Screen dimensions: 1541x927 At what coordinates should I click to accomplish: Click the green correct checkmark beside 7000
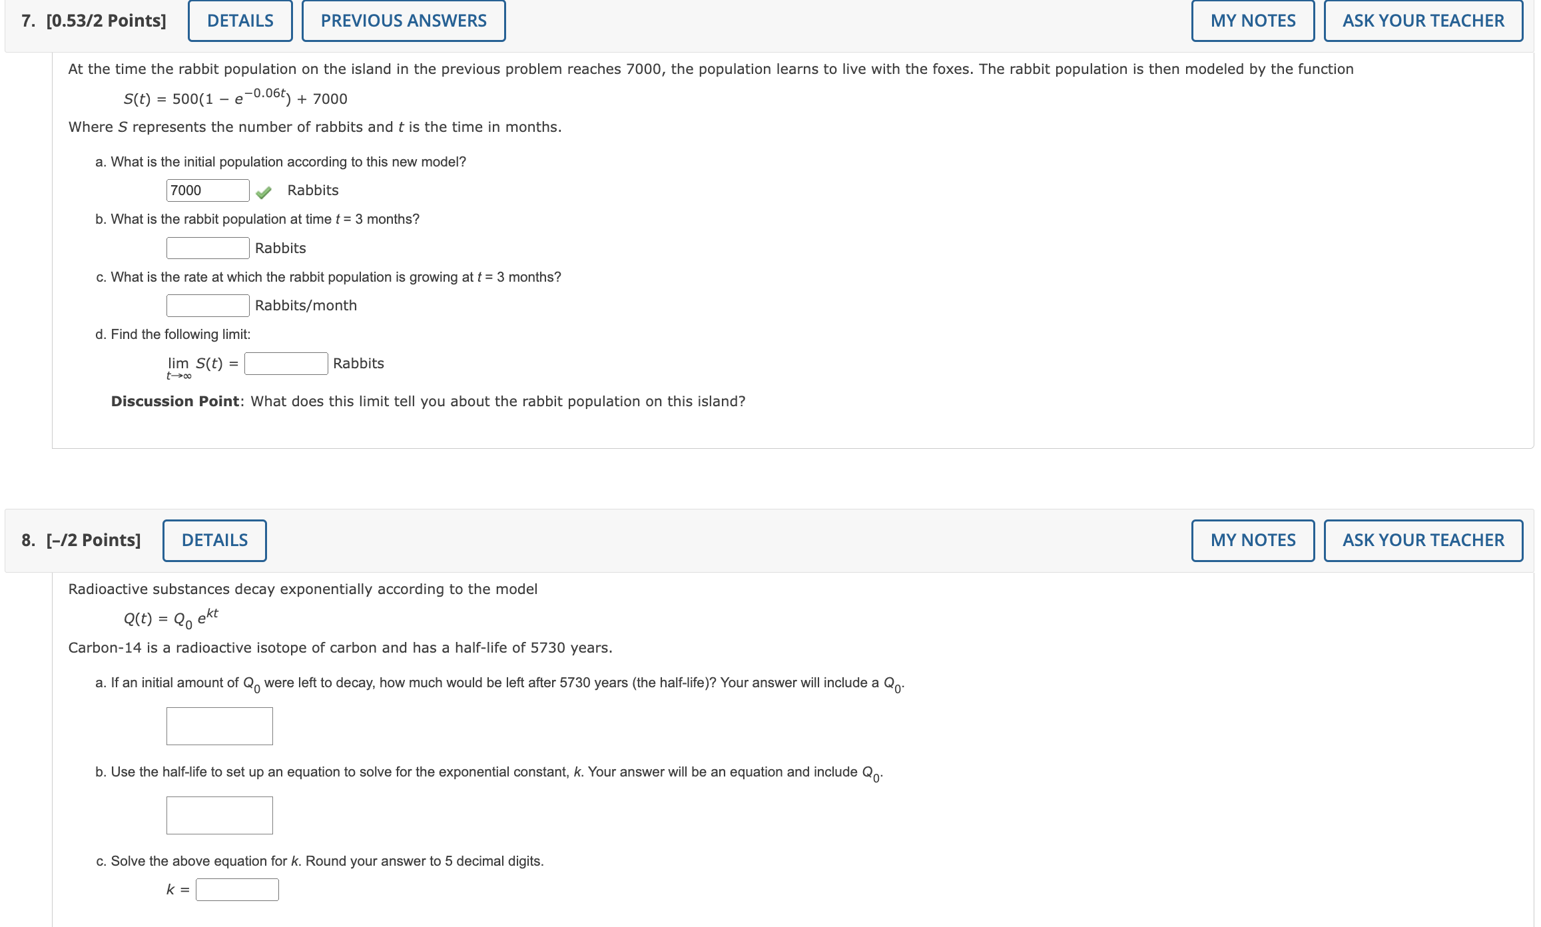264,190
